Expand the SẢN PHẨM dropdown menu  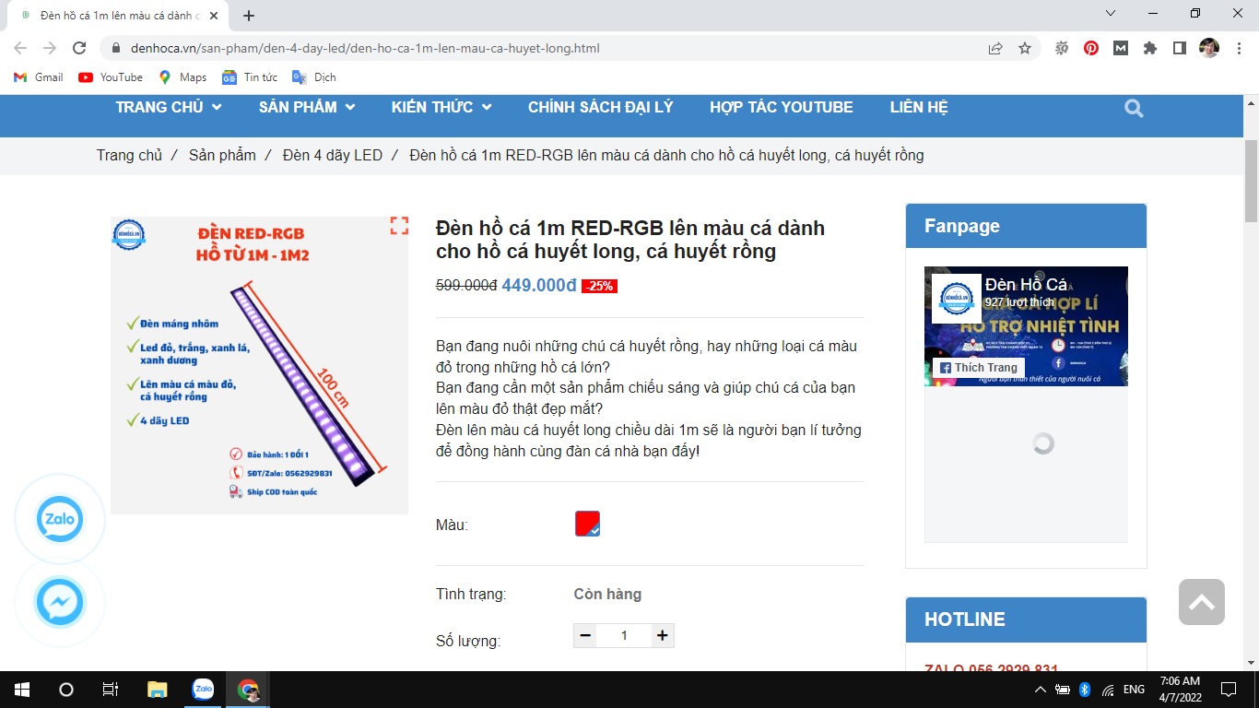click(307, 107)
